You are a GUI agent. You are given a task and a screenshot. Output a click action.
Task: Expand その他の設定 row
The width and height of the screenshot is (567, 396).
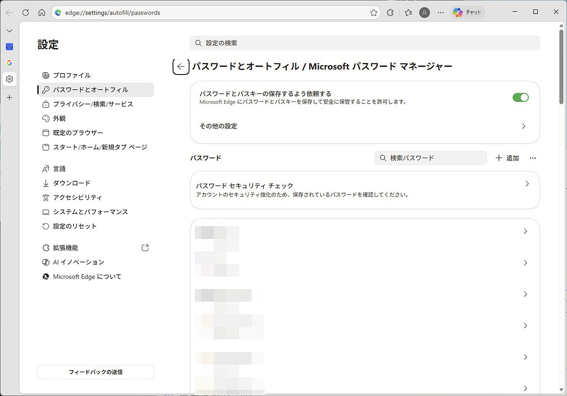click(365, 126)
